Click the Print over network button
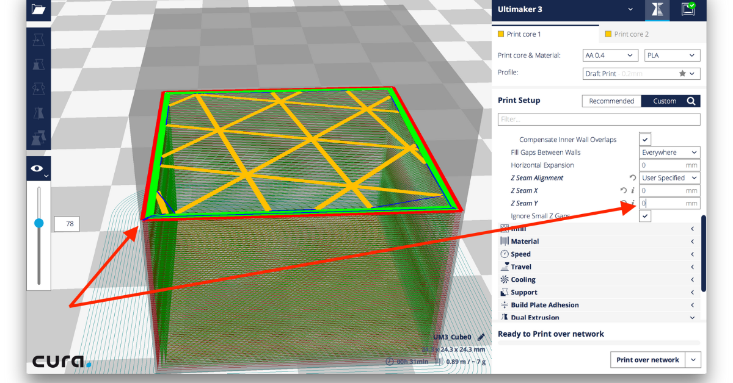This screenshot has height=383, width=733. point(647,360)
